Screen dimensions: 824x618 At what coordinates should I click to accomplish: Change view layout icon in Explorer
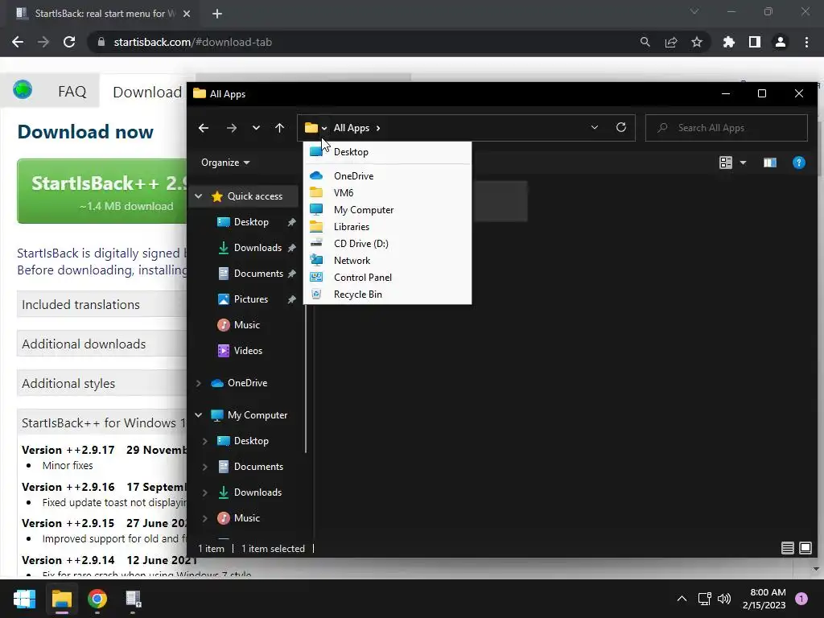pyautogui.click(x=726, y=163)
